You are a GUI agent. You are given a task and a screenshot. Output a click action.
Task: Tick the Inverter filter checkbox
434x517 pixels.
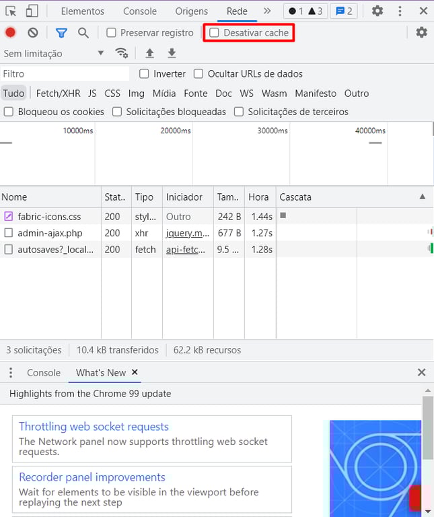[144, 74]
